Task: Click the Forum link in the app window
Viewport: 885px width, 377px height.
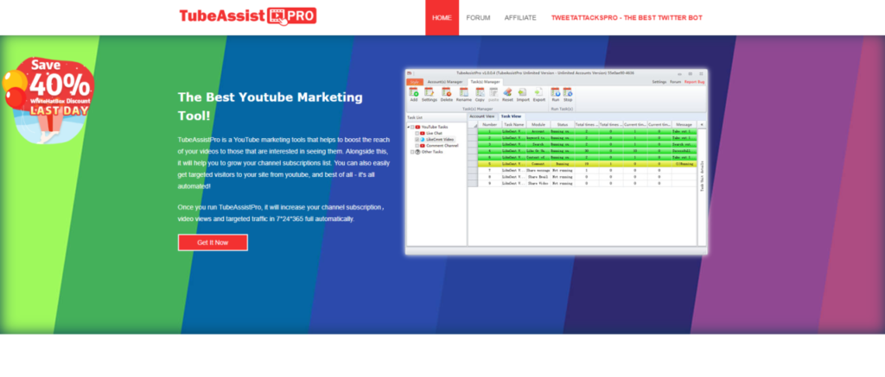Action: (x=676, y=82)
